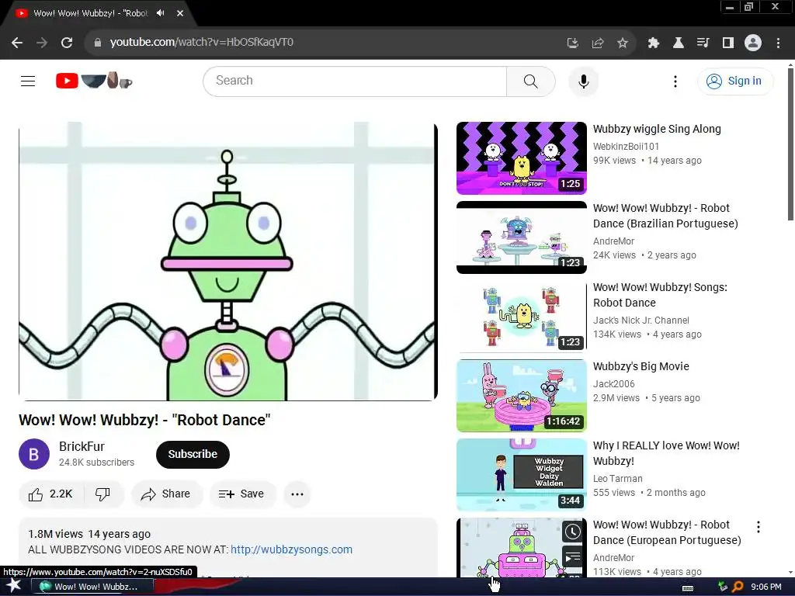Image resolution: width=795 pixels, height=596 pixels.
Task: Add European Portuguese video to queue
Action: [x=573, y=558]
